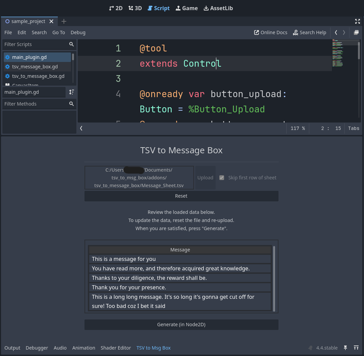Click Generate (in Node2D) button

[181, 325]
